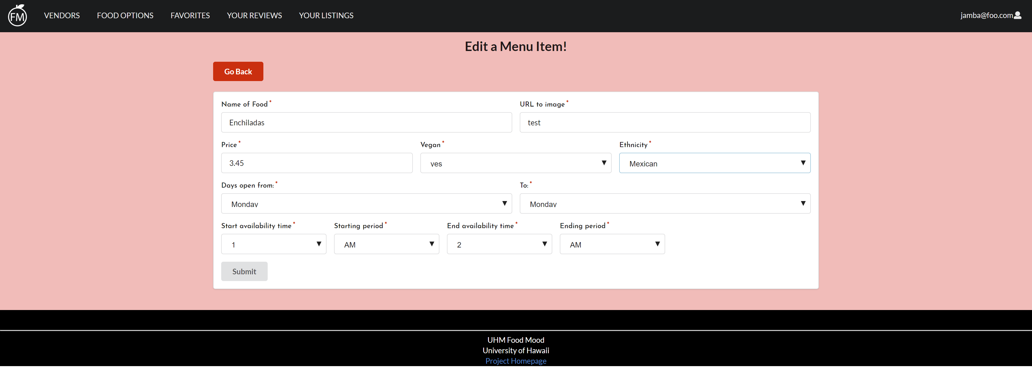Click the Vegan field label

(x=430, y=145)
